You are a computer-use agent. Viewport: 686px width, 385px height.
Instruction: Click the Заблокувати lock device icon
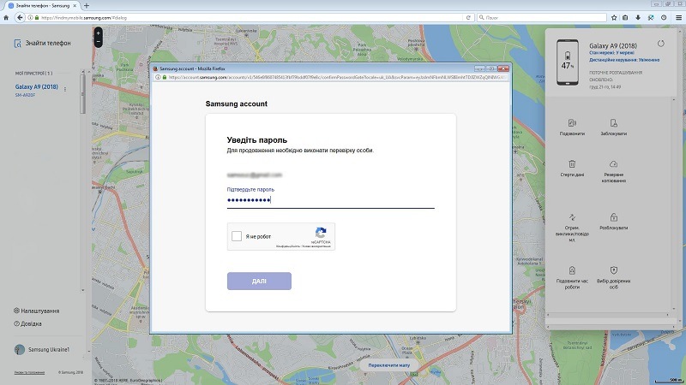[613, 123]
